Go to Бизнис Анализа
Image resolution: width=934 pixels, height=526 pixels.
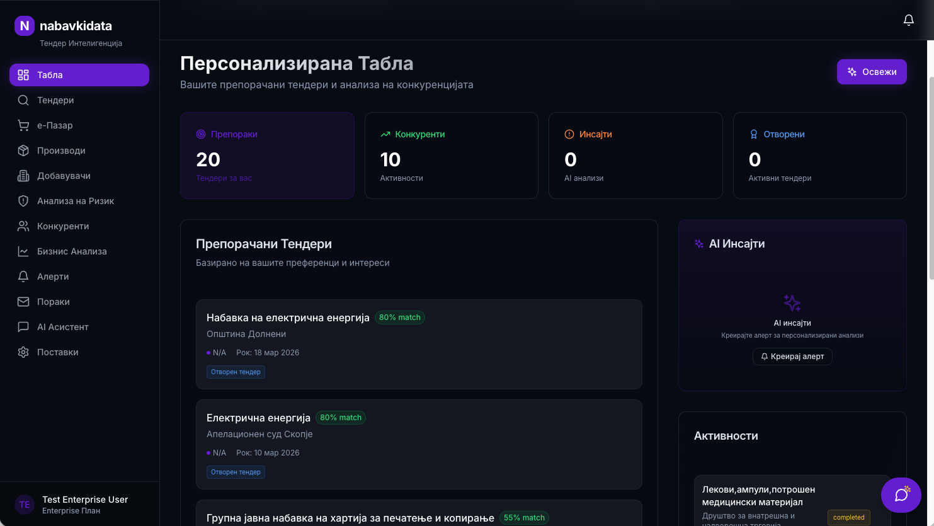(x=79, y=251)
